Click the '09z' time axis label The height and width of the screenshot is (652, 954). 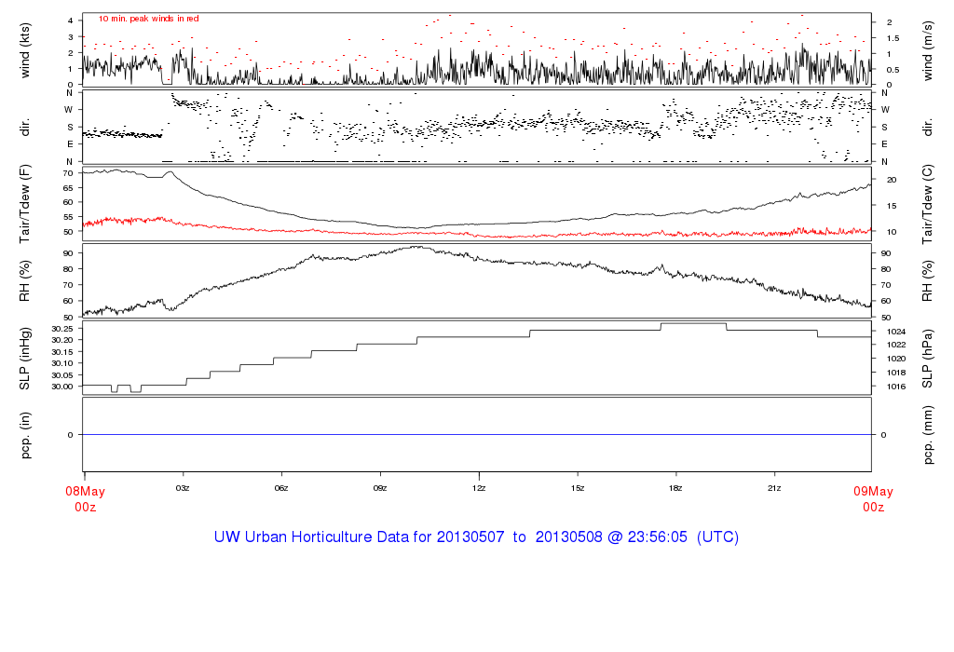pos(380,488)
